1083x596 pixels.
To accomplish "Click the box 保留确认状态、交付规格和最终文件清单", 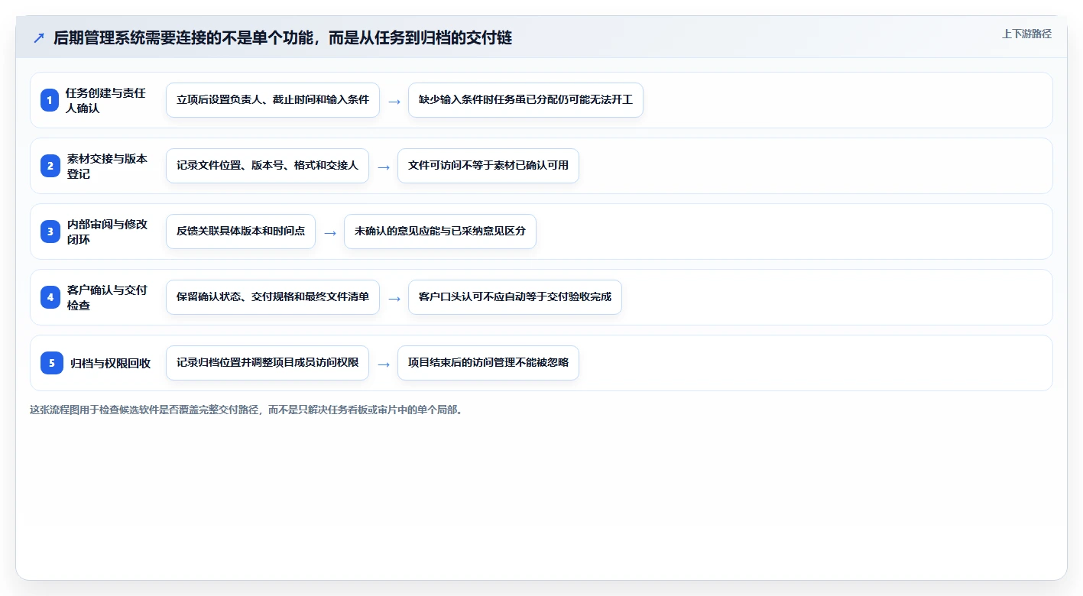I will 273,297.
